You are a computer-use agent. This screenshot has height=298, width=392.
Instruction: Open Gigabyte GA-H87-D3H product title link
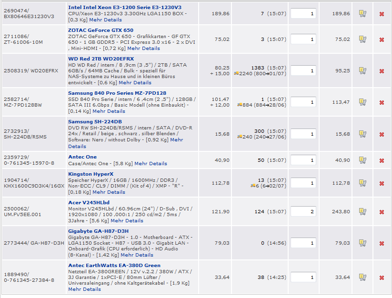98,231
